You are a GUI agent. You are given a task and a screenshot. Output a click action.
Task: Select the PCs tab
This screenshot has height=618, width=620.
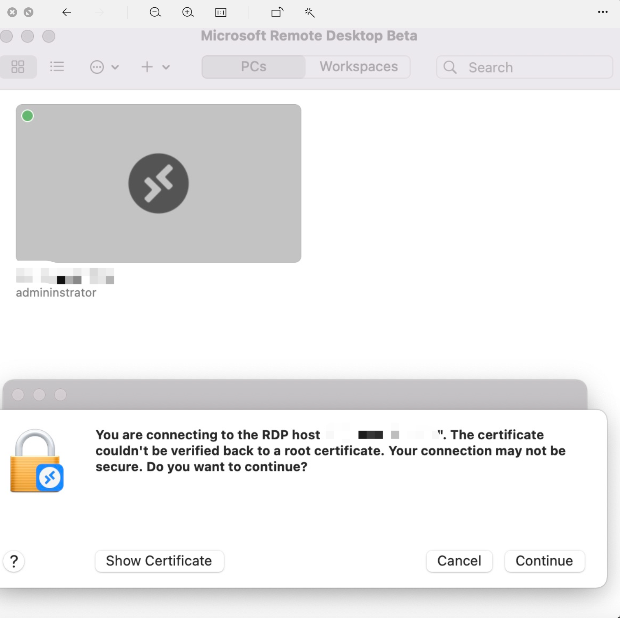coord(253,67)
